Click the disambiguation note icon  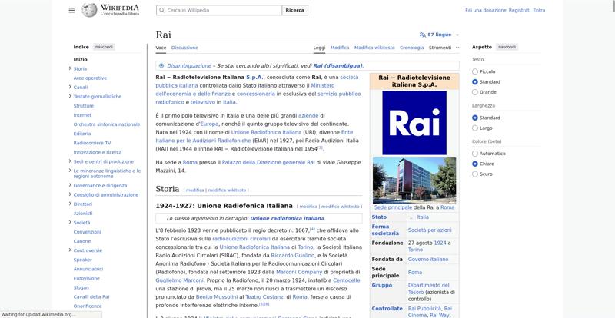pyautogui.click(x=161, y=65)
